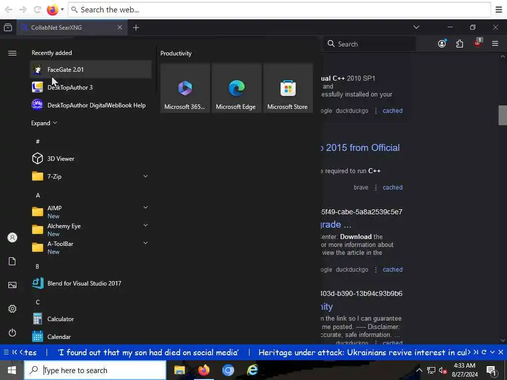Screen dimensions: 507x380
Task: Open Firefox View icon left of tab
Action: tap(8, 28)
